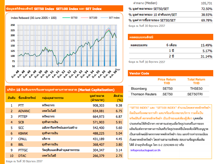Select the ADVANC stock name
Image resolution: width=215 pixels, height=164 pixels.
[24, 111]
